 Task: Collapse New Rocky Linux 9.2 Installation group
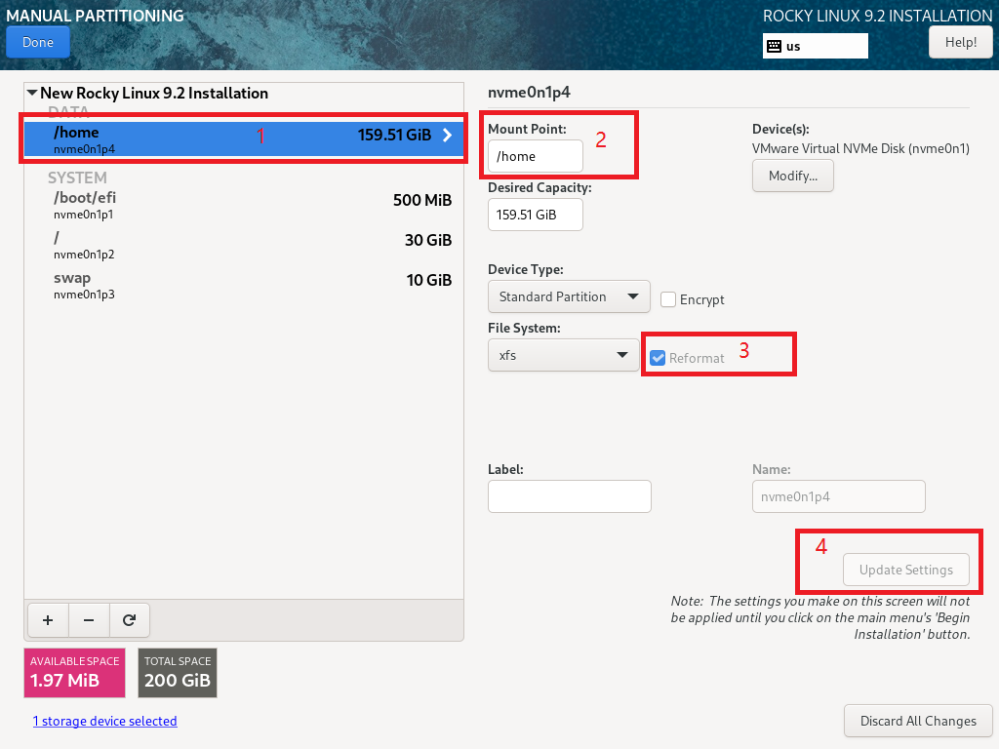click(32, 93)
